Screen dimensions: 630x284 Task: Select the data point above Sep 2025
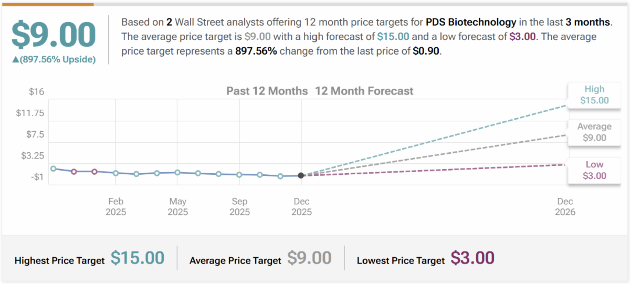239,174
